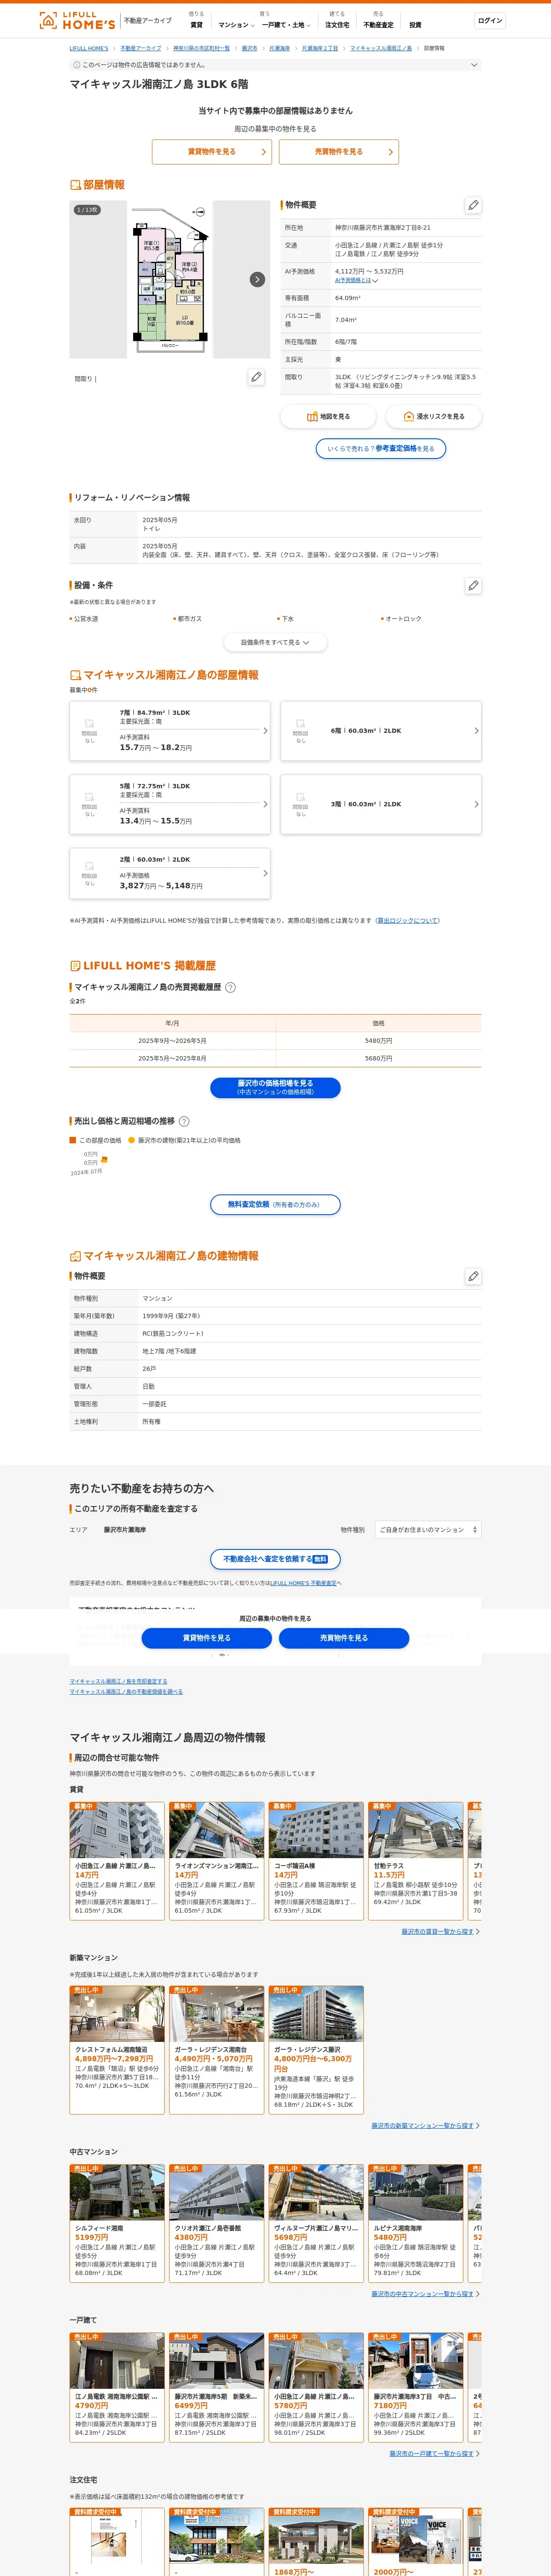Open the 物件種別 select box
This screenshot has width=551, height=2576.
point(428,1530)
